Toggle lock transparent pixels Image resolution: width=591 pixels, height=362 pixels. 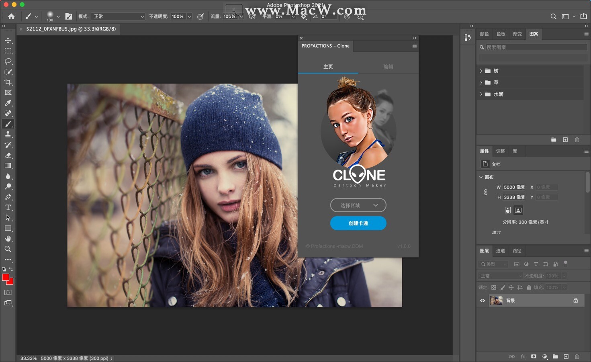pyautogui.click(x=494, y=287)
